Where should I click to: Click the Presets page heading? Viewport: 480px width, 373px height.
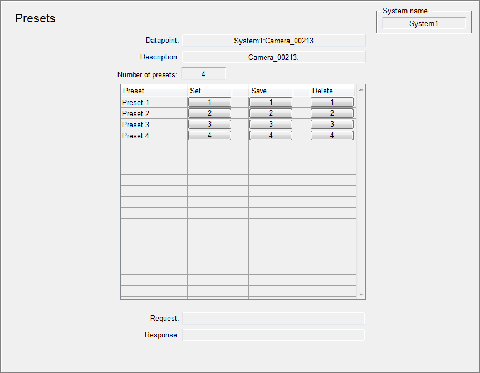[x=35, y=18]
